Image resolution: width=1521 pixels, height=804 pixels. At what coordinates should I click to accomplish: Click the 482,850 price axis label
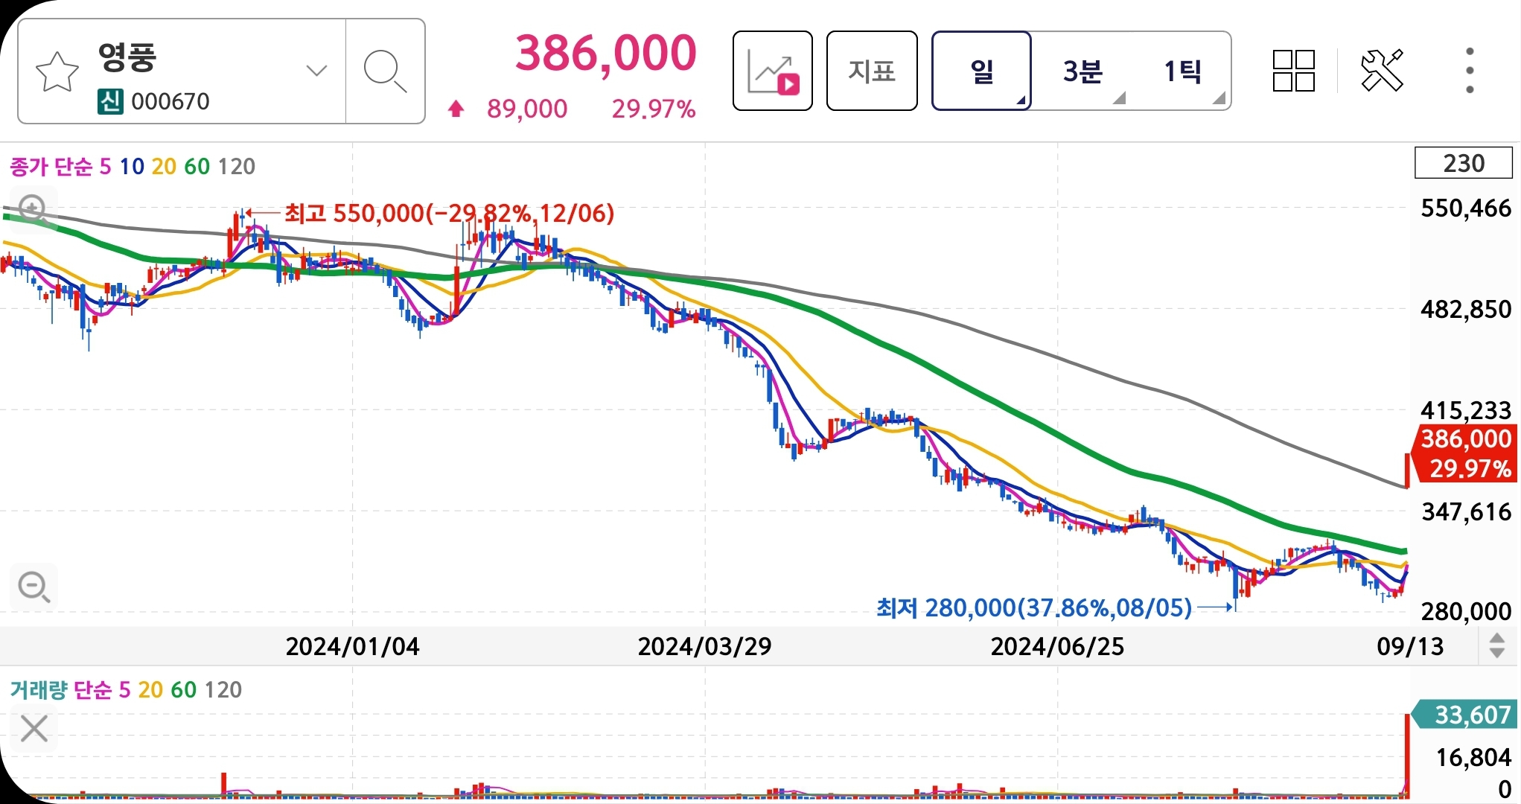[x=1466, y=309]
